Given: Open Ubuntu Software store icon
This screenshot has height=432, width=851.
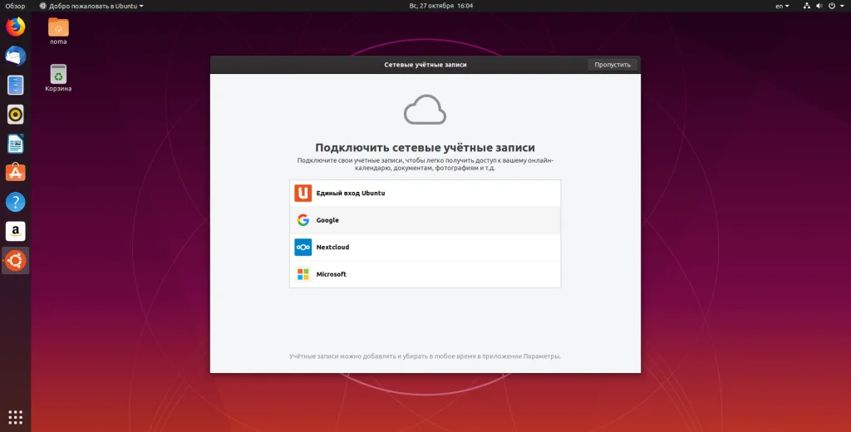Looking at the screenshot, I should 15,173.
